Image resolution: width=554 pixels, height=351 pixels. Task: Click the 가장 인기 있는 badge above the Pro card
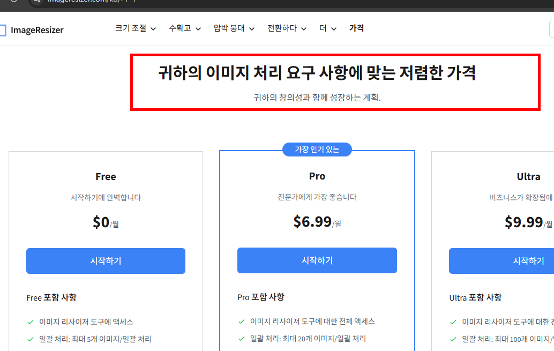[x=317, y=150]
